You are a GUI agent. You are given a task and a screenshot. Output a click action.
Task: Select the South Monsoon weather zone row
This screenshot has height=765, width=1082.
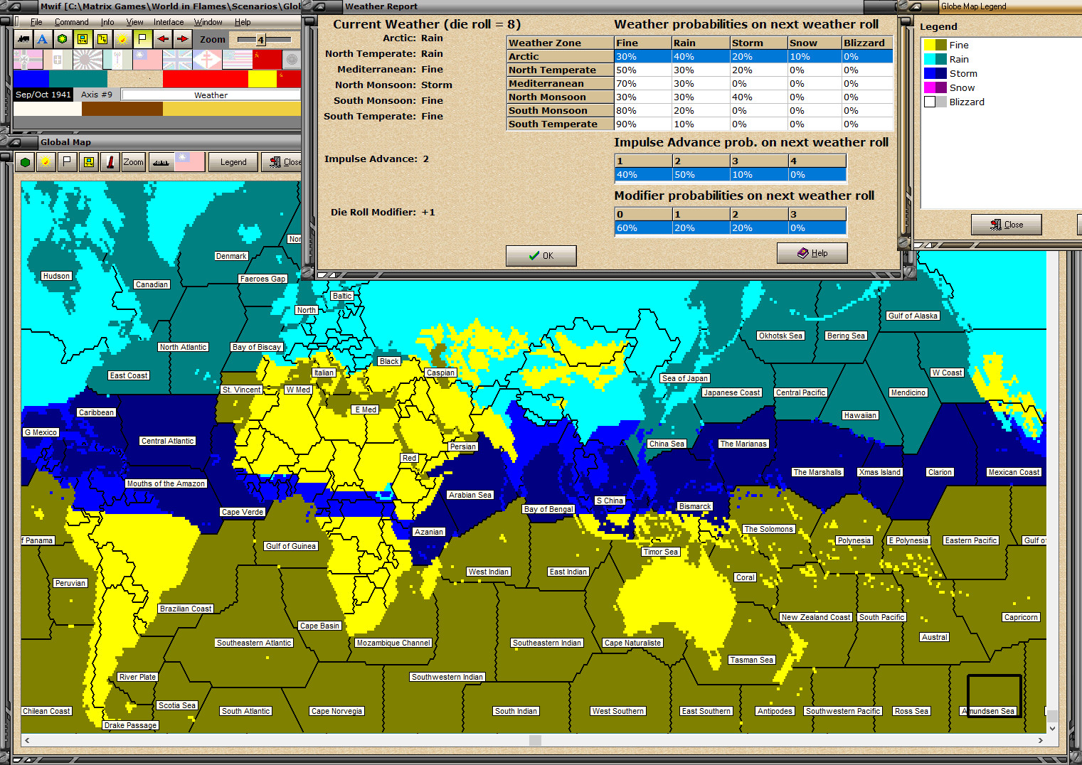(x=700, y=110)
